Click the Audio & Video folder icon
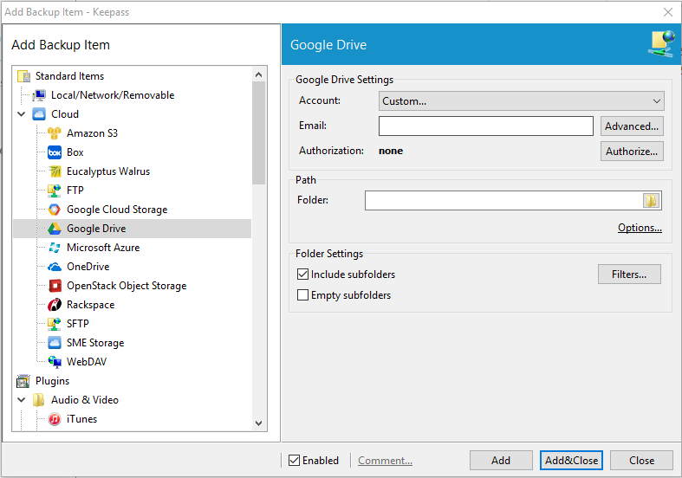Viewport: 682px width, 478px height. [x=39, y=400]
